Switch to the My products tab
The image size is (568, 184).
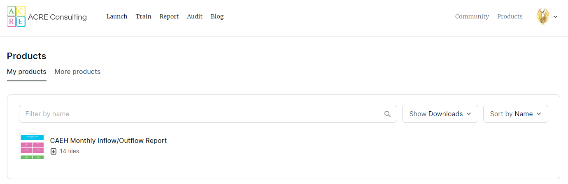27,71
